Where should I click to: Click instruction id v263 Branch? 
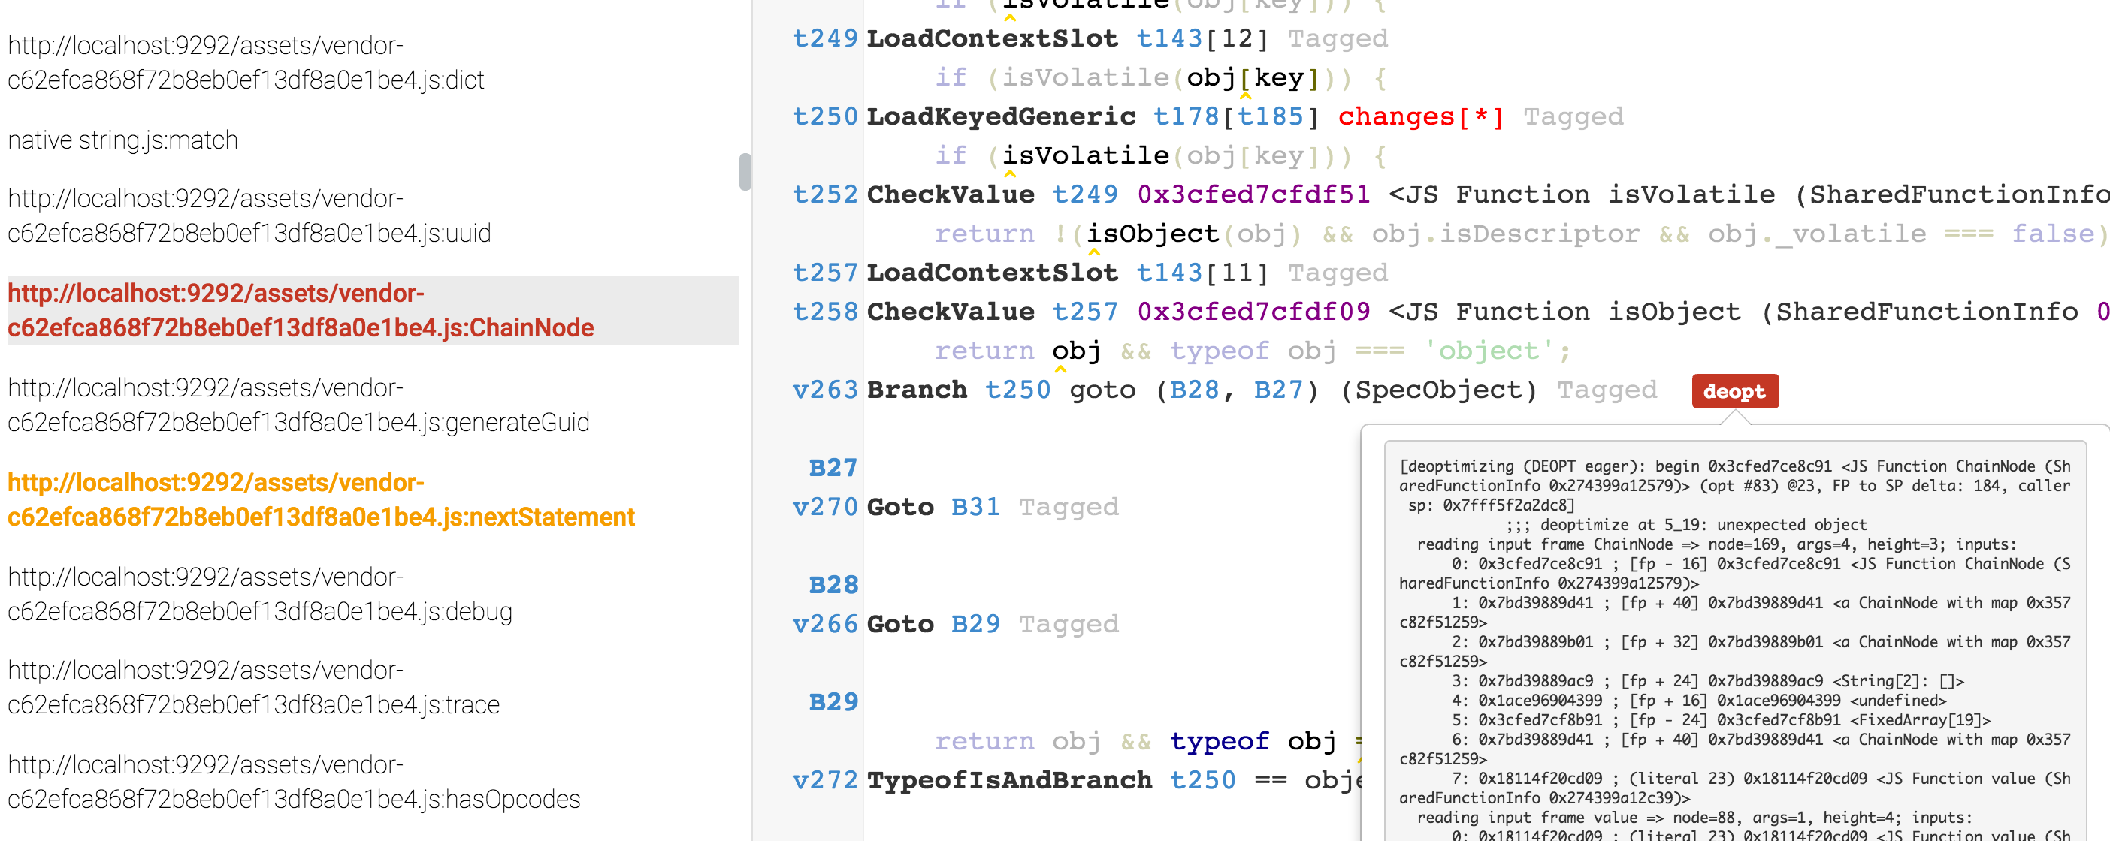(825, 389)
